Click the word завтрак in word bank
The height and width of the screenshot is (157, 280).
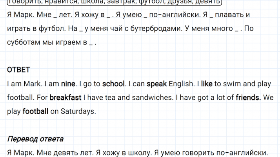click(124, 2)
